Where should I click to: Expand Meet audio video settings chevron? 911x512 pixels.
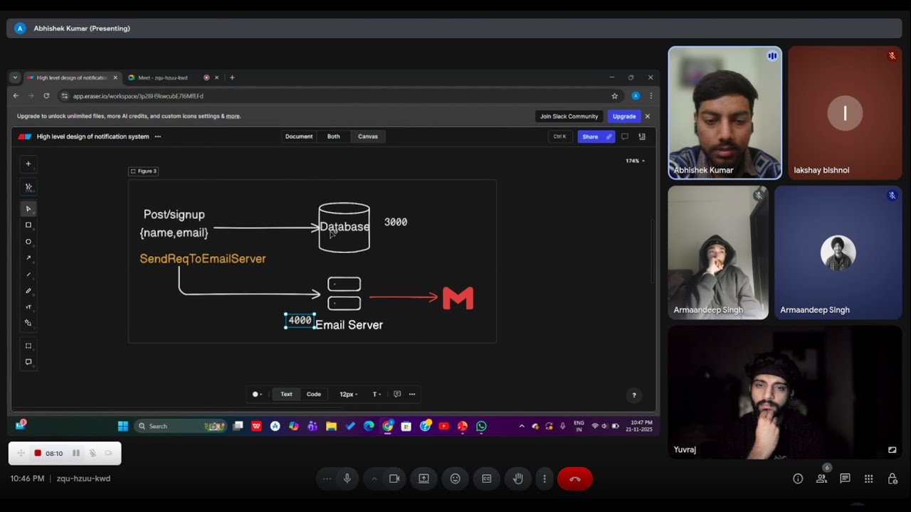click(374, 479)
